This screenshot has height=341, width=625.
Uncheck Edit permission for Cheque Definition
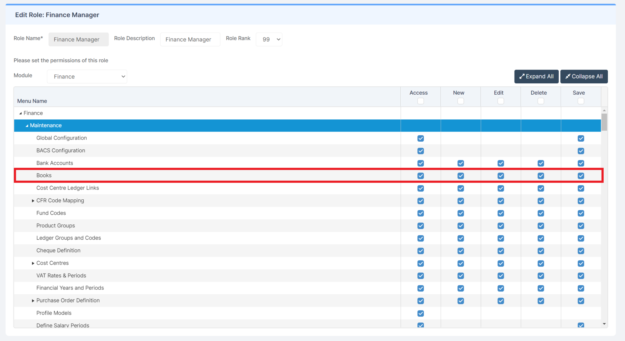click(x=500, y=251)
